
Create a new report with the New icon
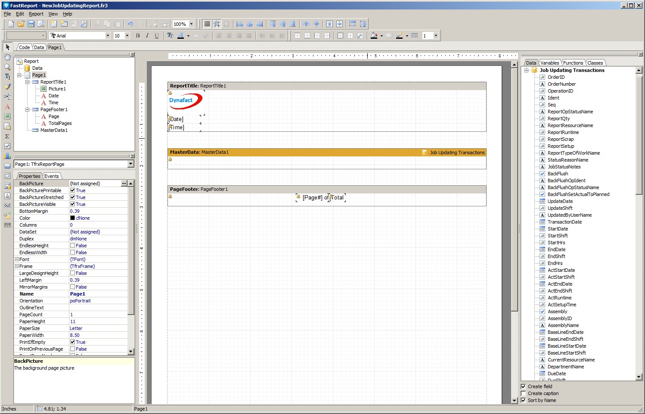click(x=11, y=24)
